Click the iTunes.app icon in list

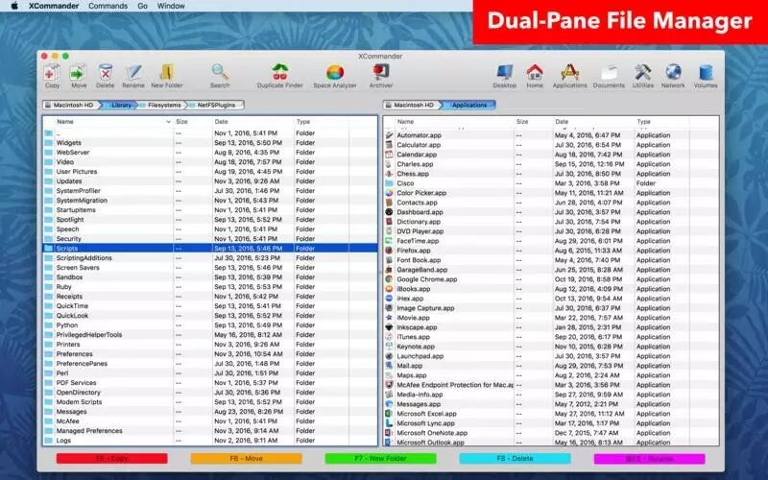click(x=389, y=337)
